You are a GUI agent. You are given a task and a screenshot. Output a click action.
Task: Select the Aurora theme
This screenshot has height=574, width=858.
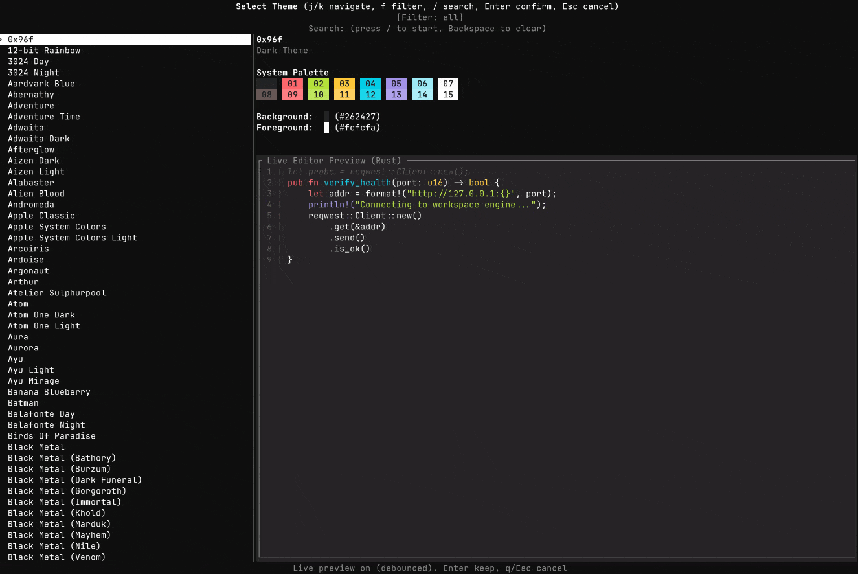(23, 348)
